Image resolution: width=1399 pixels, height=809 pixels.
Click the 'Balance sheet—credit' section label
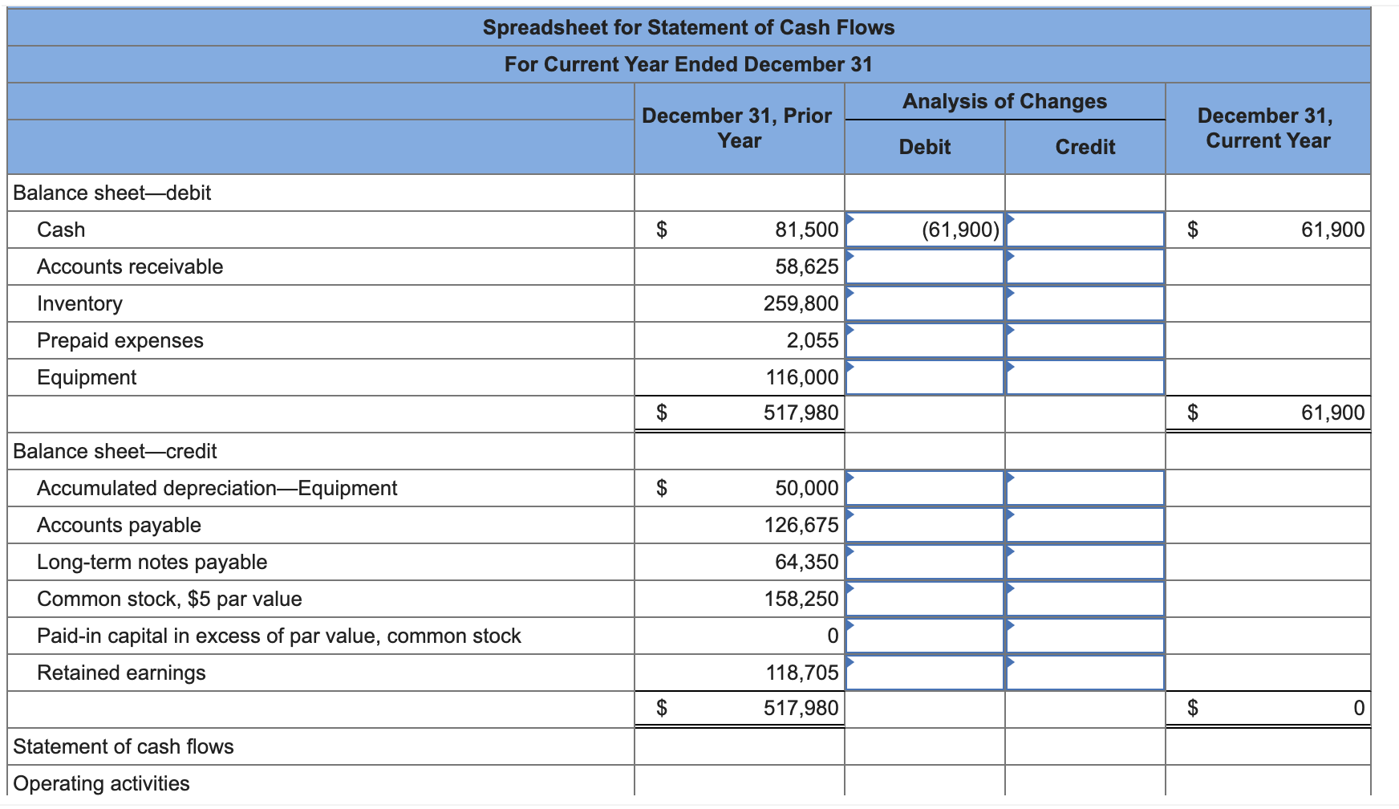[115, 451]
